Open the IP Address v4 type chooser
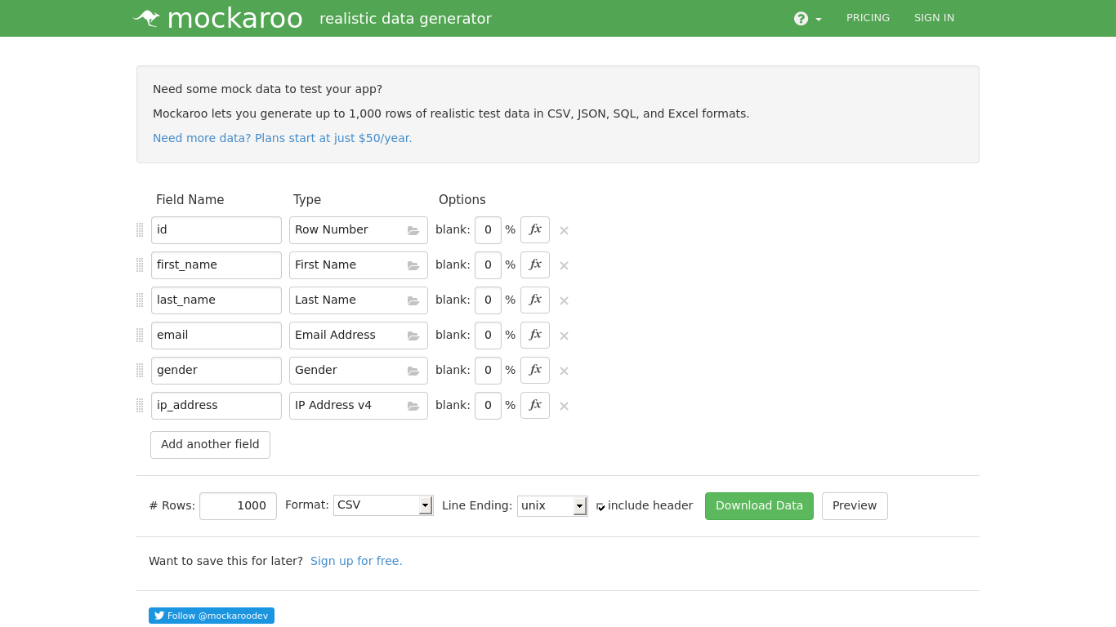This screenshot has width=1116, height=627. [359, 406]
